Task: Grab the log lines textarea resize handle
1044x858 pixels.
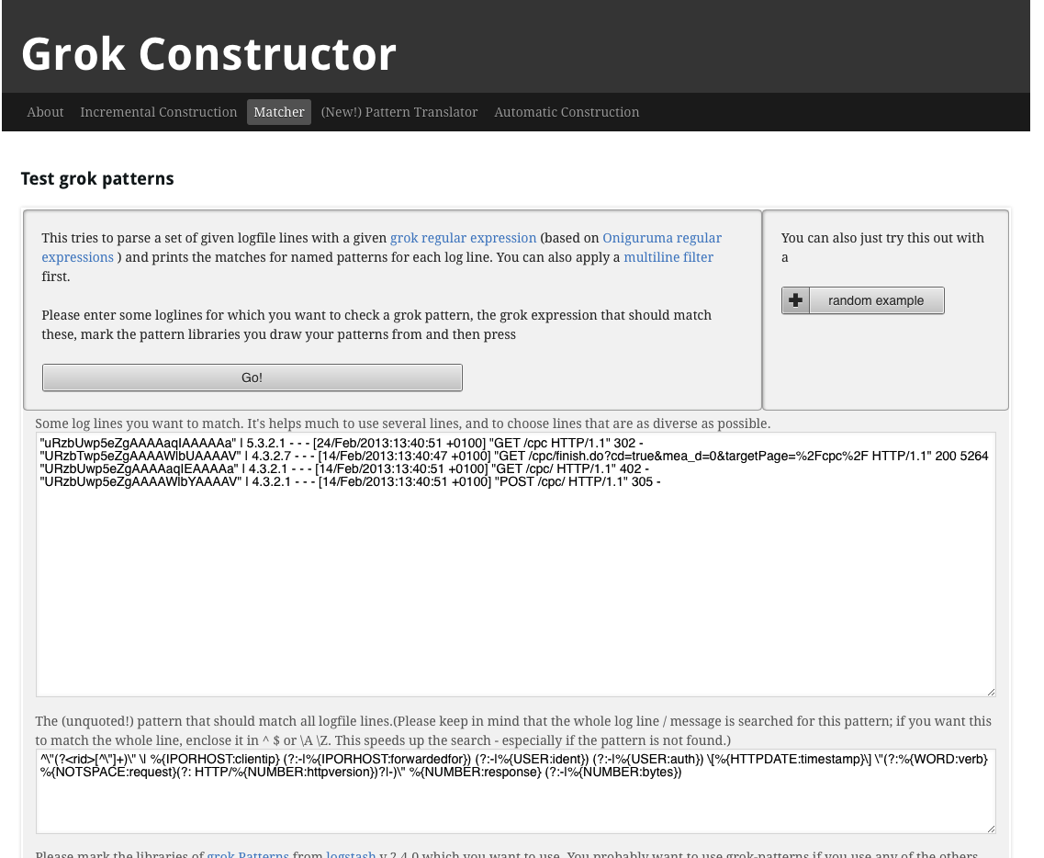Action: [x=991, y=692]
